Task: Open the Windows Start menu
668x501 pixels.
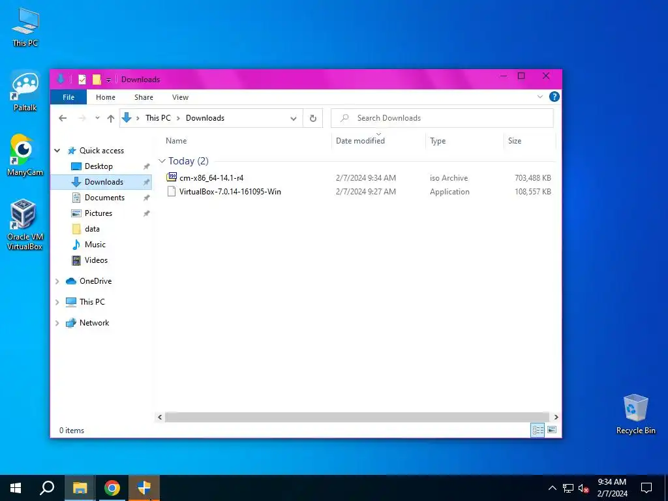Action: click(16, 488)
